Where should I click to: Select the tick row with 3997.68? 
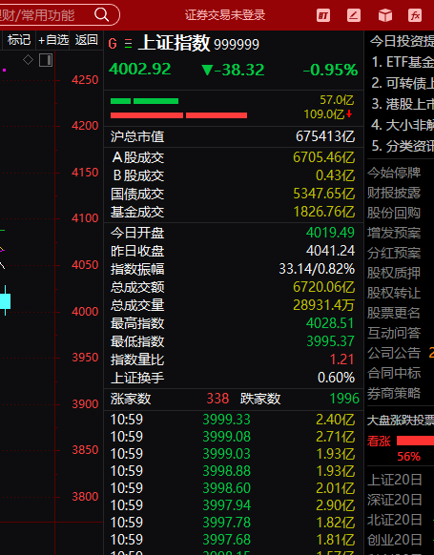[233, 540]
